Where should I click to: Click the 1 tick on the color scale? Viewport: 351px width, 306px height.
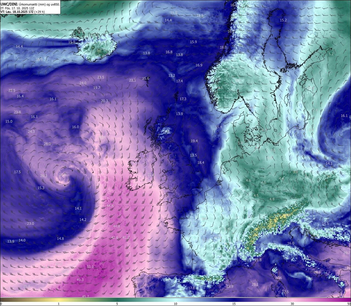point(59,304)
